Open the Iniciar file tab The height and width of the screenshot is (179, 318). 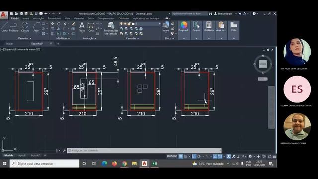[x=9, y=44]
